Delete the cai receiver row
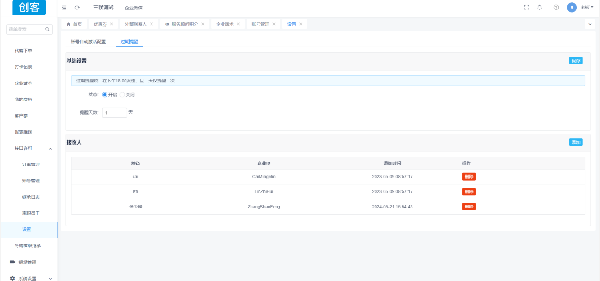This screenshot has height=281, width=600. pos(469,177)
